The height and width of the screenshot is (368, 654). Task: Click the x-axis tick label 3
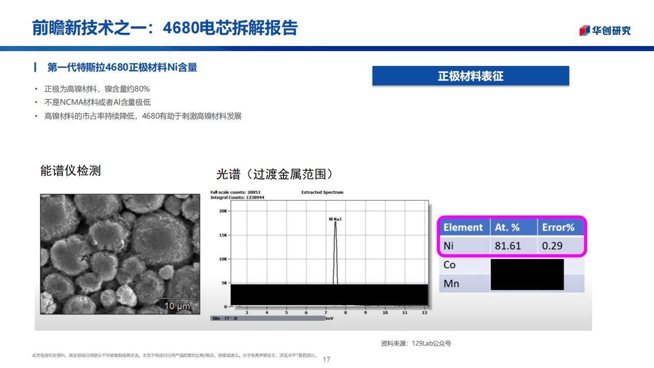click(247, 312)
